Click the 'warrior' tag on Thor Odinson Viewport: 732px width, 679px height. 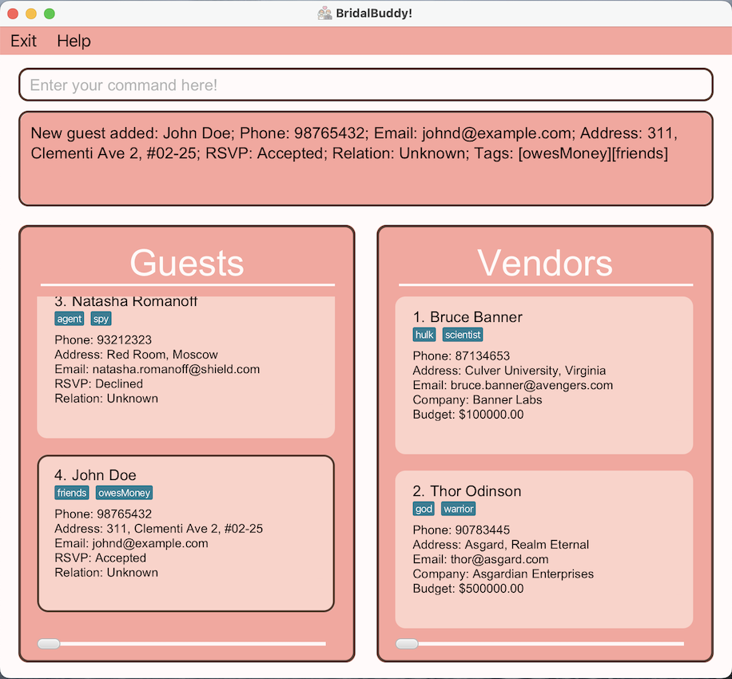click(459, 509)
